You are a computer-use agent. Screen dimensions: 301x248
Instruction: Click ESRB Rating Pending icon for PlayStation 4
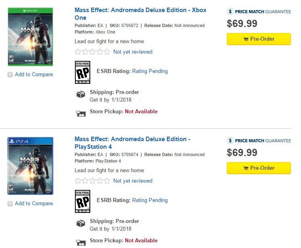point(83,201)
